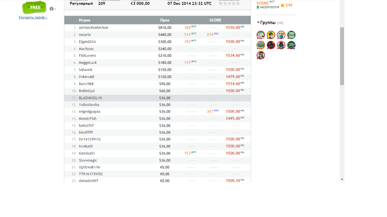This screenshot has width=387, height=217.
Task: Click the vertical scrollbar thumb
Action: pos(342,56)
